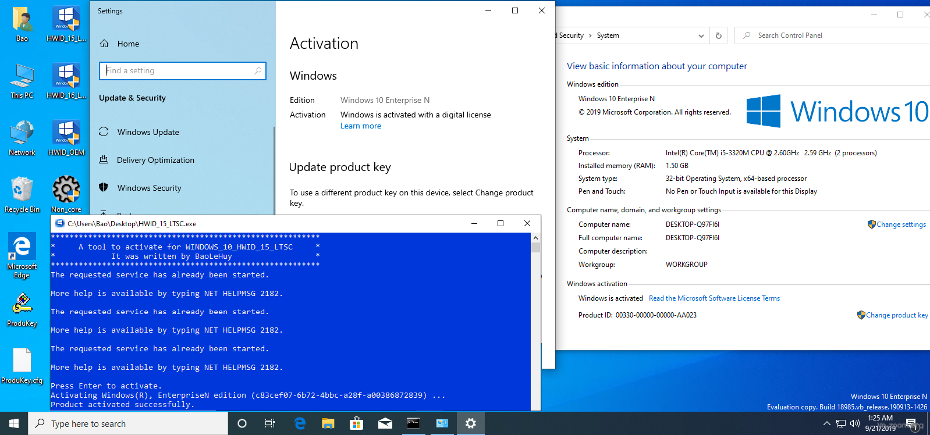The height and width of the screenshot is (435, 930).
Task: Go to Home in Settings
Action: click(x=128, y=44)
